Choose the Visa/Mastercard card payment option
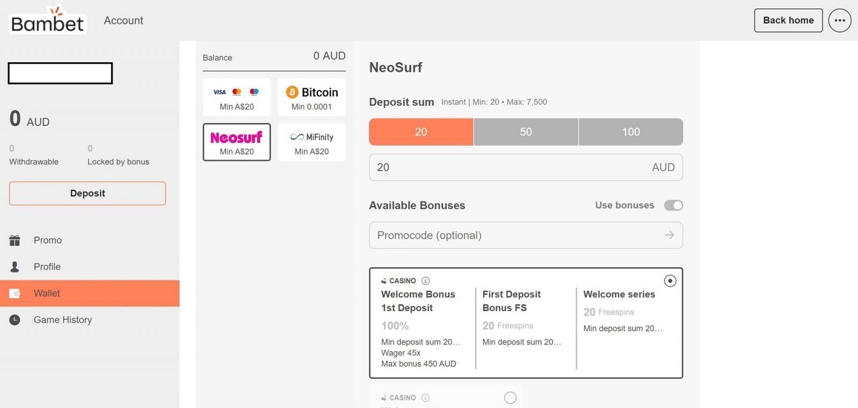Viewport: 858px width, 408px height. (236, 97)
